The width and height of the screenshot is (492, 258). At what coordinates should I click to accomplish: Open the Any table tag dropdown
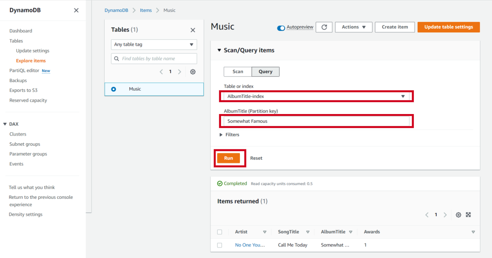pyautogui.click(x=154, y=45)
